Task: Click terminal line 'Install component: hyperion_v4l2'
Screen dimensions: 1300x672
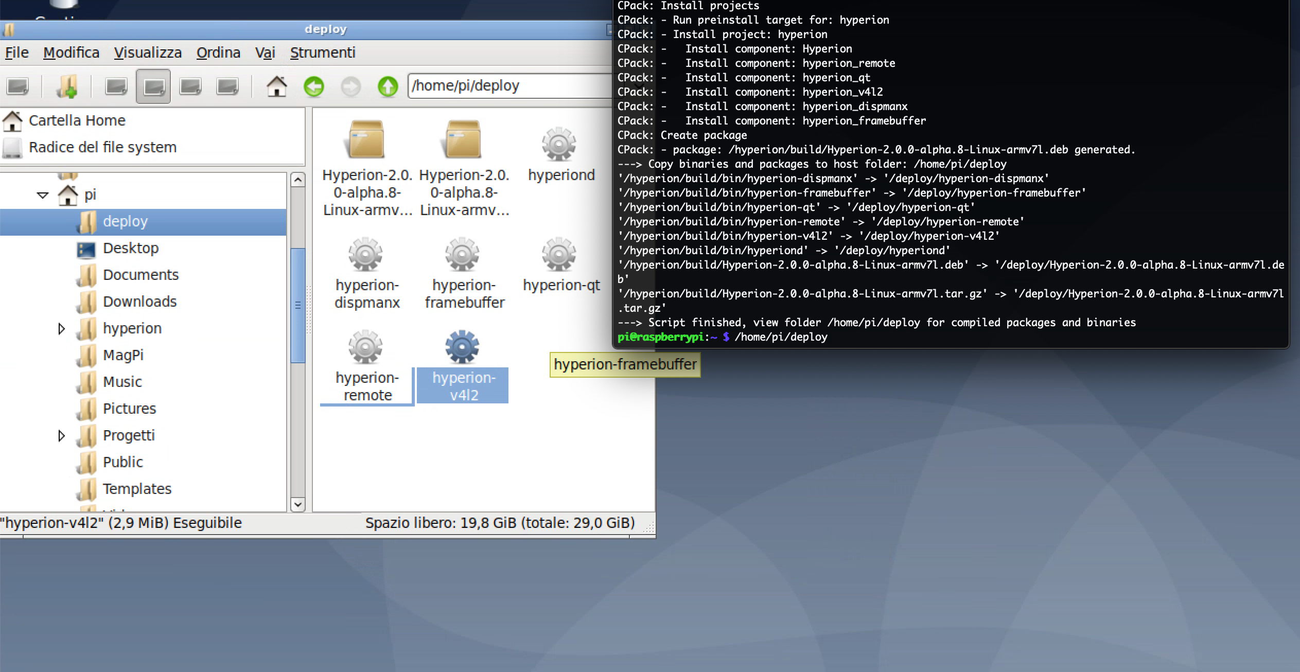Action: 750,93
